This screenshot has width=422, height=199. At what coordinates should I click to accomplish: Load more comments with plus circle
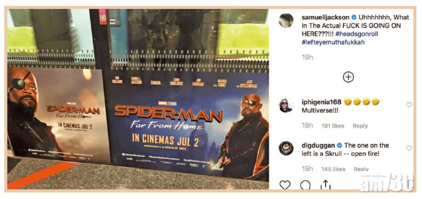(348, 77)
